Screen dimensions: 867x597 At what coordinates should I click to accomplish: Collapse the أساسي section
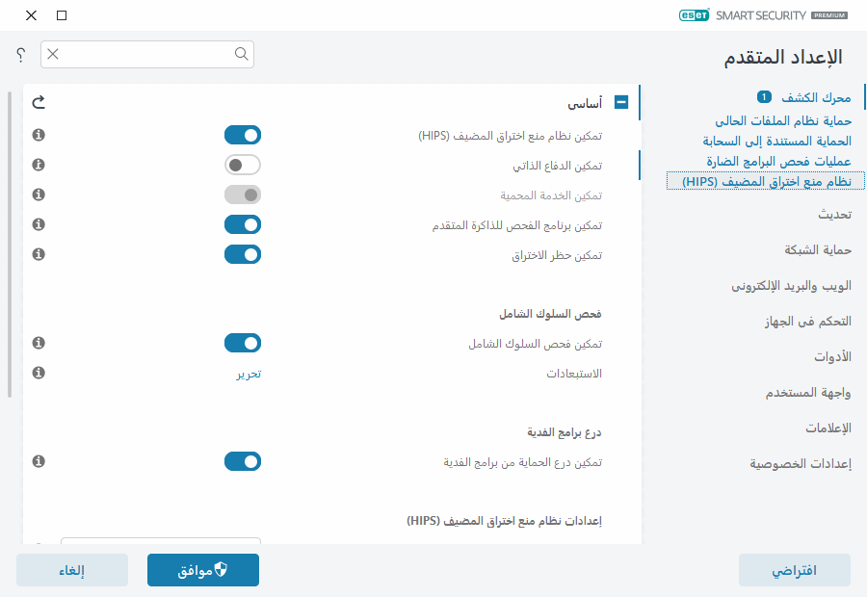coord(621,102)
